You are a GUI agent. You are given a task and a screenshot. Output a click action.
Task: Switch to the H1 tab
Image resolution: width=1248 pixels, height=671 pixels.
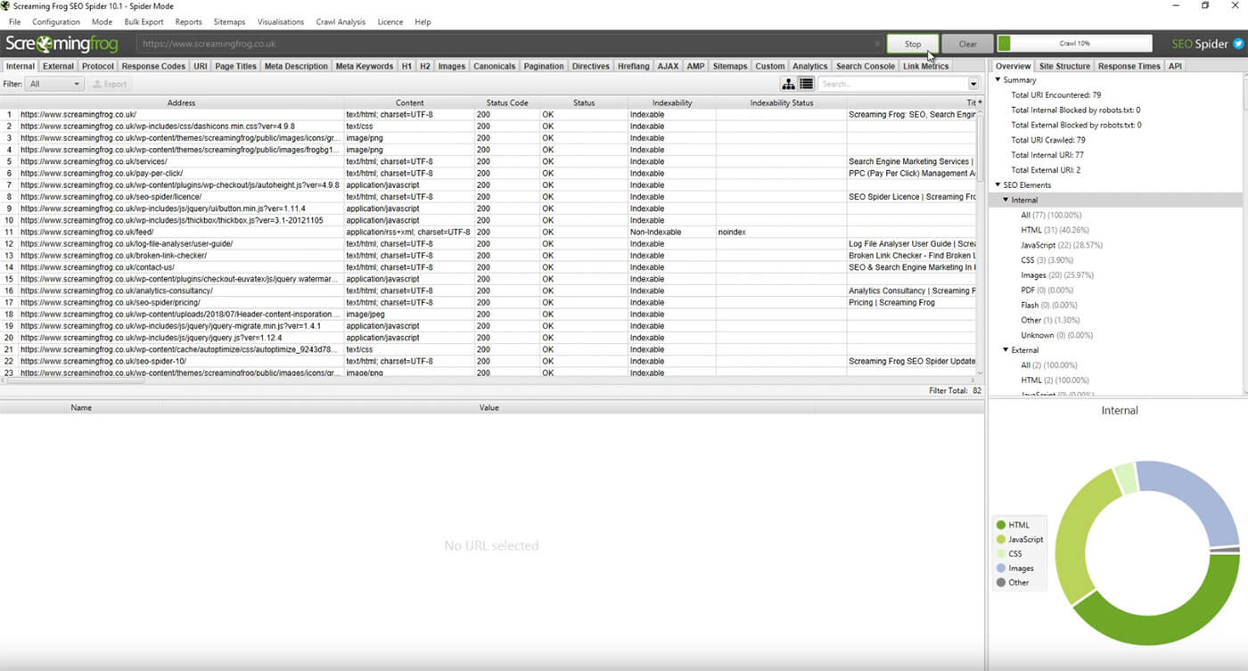[406, 66]
